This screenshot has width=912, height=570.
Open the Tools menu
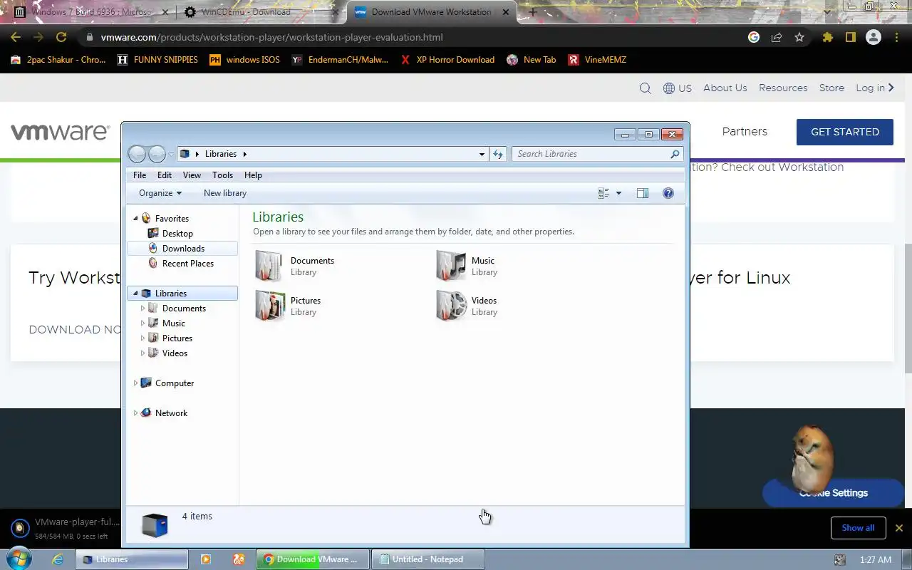click(222, 175)
